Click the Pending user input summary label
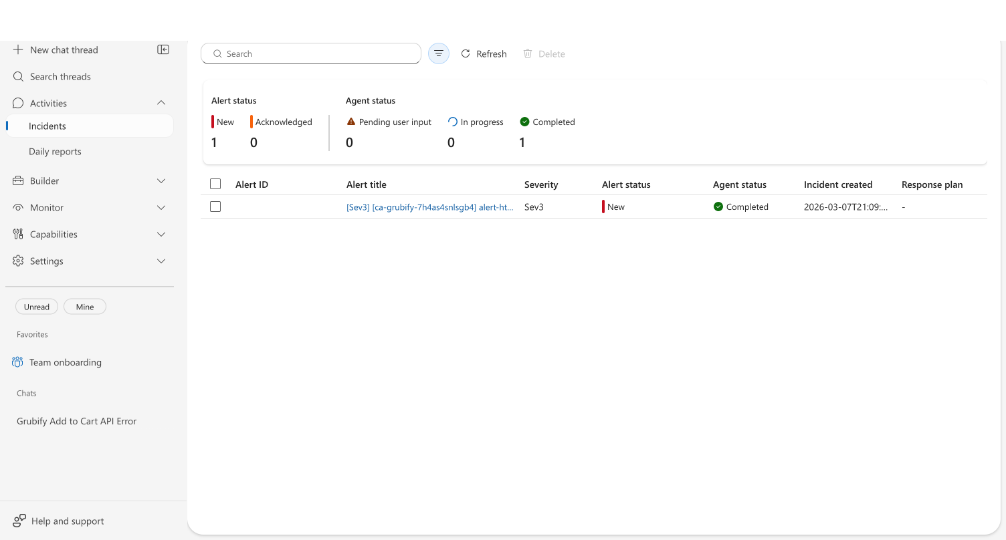The height and width of the screenshot is (540, 1006). click(x=395, y=122)
